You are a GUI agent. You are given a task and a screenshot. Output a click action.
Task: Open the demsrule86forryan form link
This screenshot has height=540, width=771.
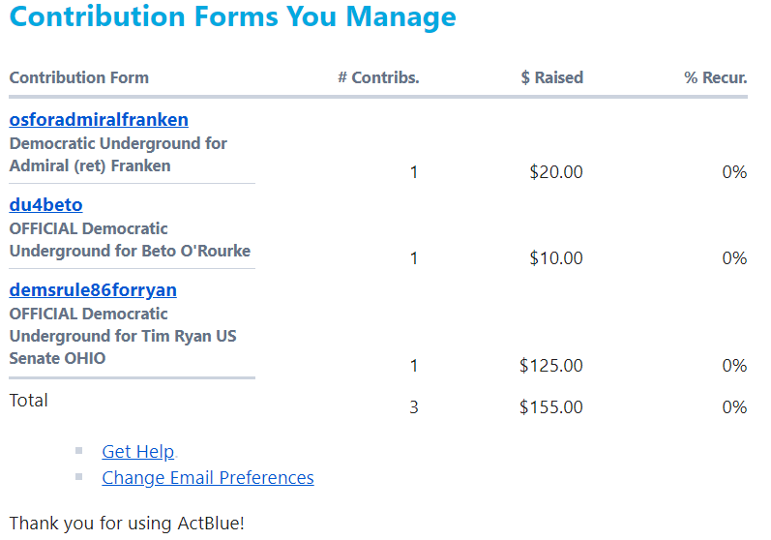pos(93,290)
